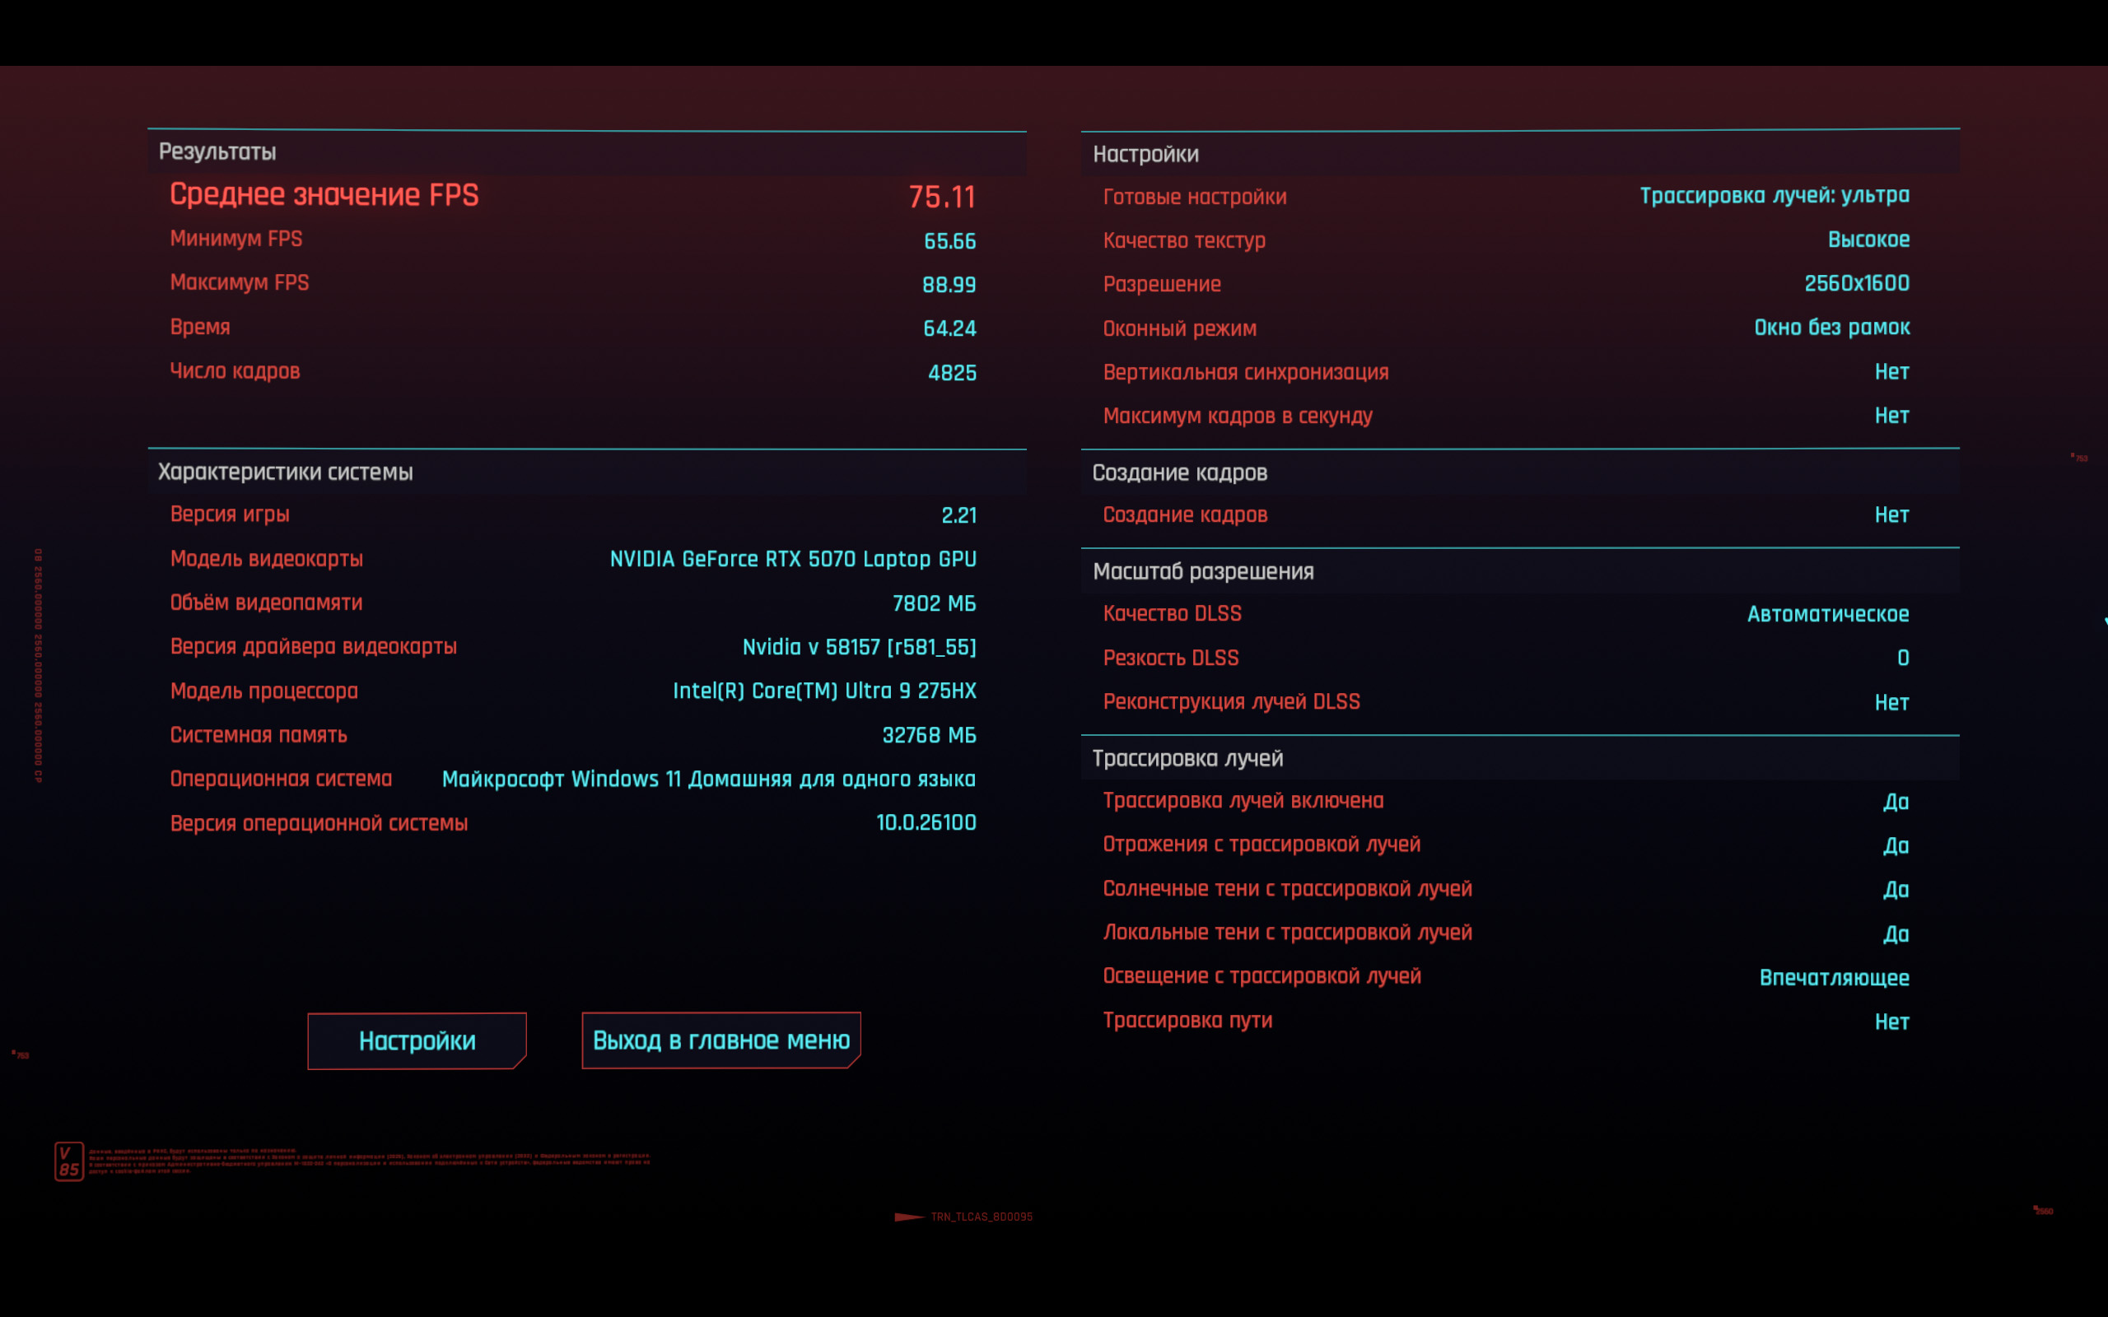
Task: Click the Освещение Впечатляющее value
Action: pyautogui.click(x=1834, y=977)
